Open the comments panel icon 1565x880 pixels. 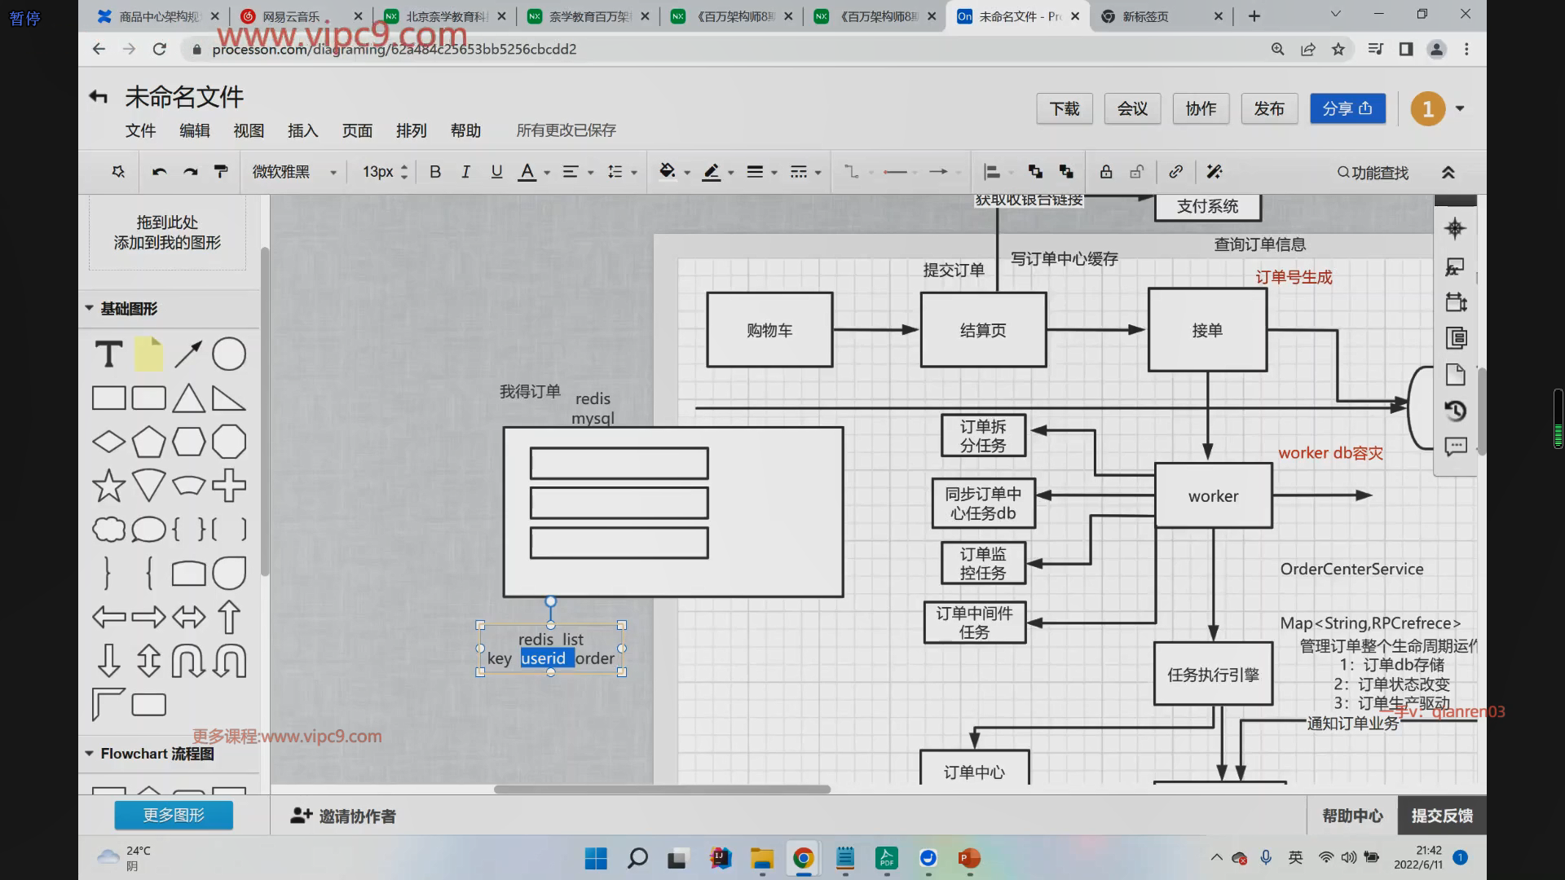point(1456,447)
